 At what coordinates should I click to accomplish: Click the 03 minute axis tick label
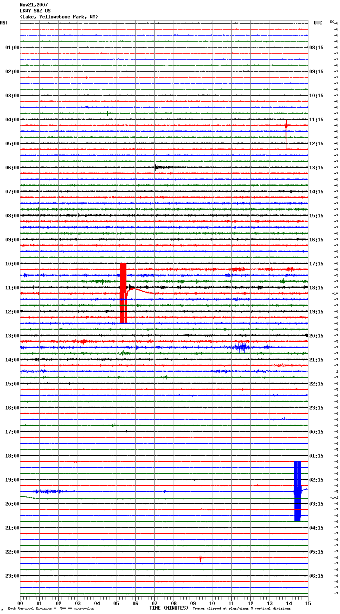[78, 603]
